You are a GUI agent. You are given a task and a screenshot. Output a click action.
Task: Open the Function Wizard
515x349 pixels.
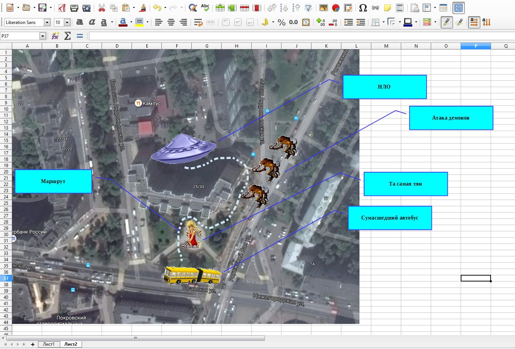[55, 36]
